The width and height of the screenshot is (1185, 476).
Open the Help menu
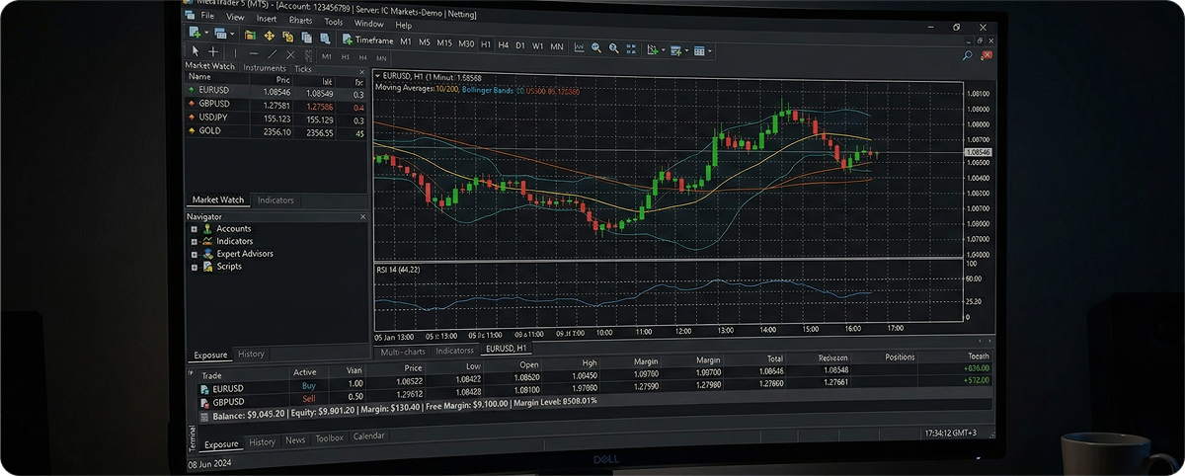tap(403, 25)
